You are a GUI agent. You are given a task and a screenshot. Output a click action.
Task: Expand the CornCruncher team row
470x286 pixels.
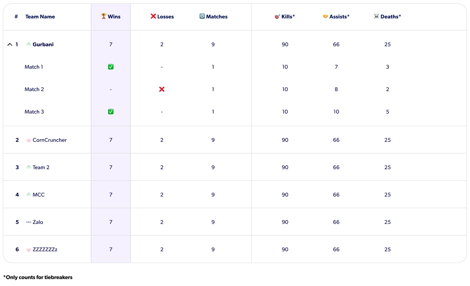point(17,140)
